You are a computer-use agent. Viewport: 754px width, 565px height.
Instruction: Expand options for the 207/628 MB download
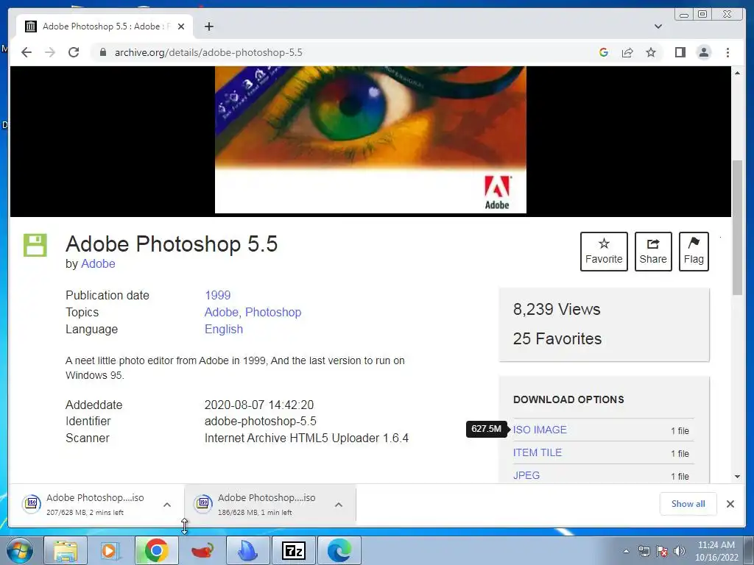click(167, 505)
